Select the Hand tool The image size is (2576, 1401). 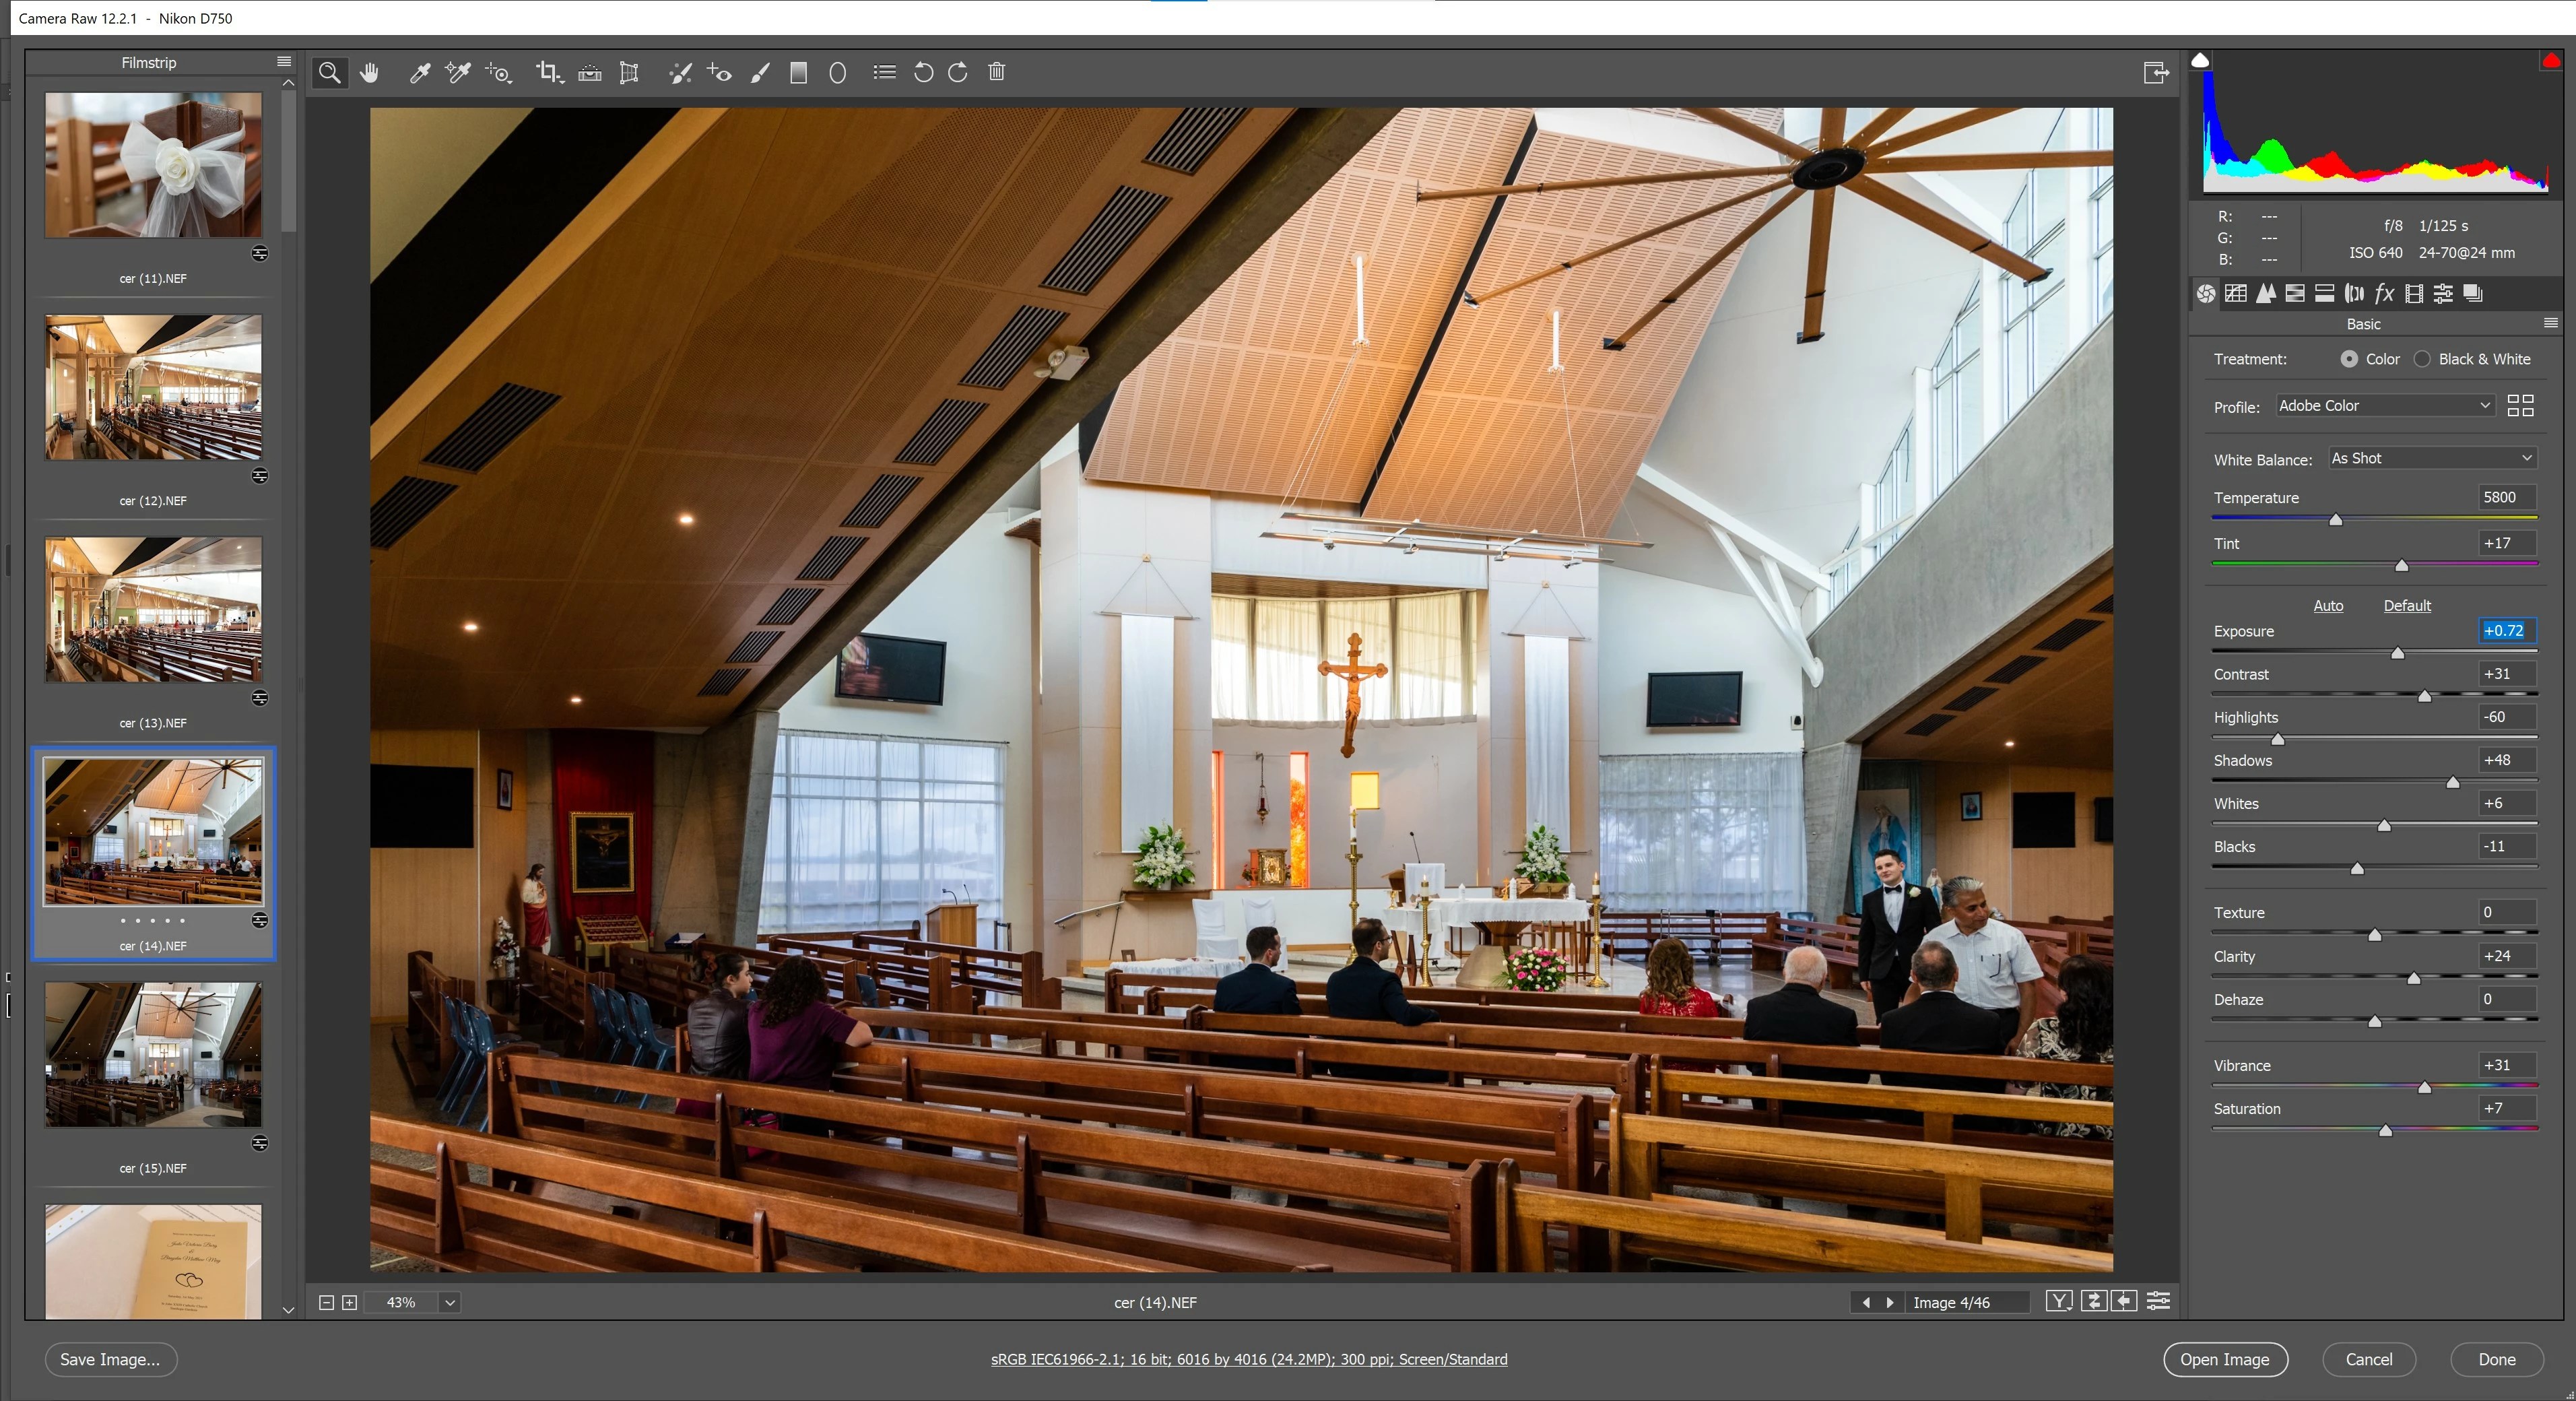tap(369, 72)
